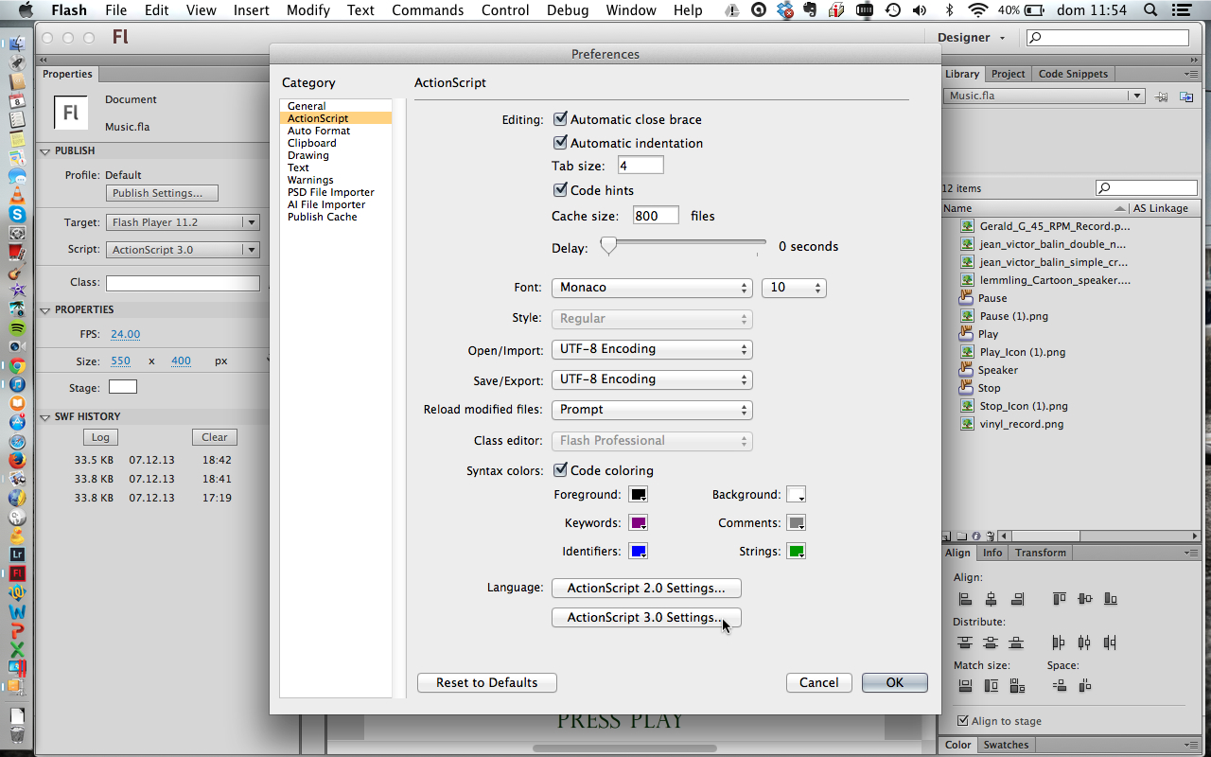Screen dimensions: 1211x757
Task: Open Designer workspace switcher
Action: coord(971,38)
